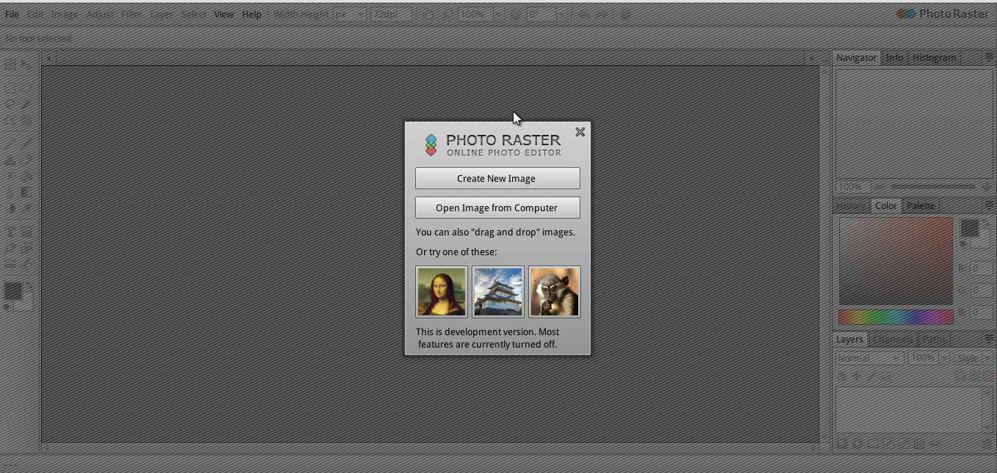997x473 pixels.
Task: Click the delete layer trash icon
Action: (987, 444)
